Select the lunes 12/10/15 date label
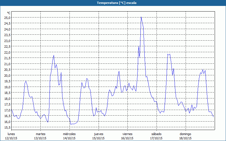The image size is (226, 141). coord(12,136)
